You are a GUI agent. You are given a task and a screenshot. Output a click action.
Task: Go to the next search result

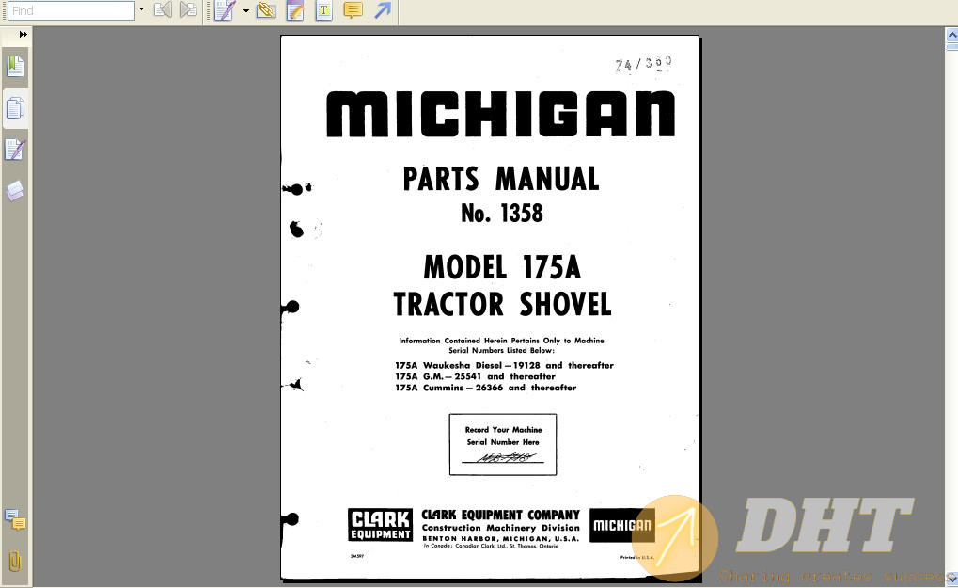pyautogui.click(x=188, y=9)
